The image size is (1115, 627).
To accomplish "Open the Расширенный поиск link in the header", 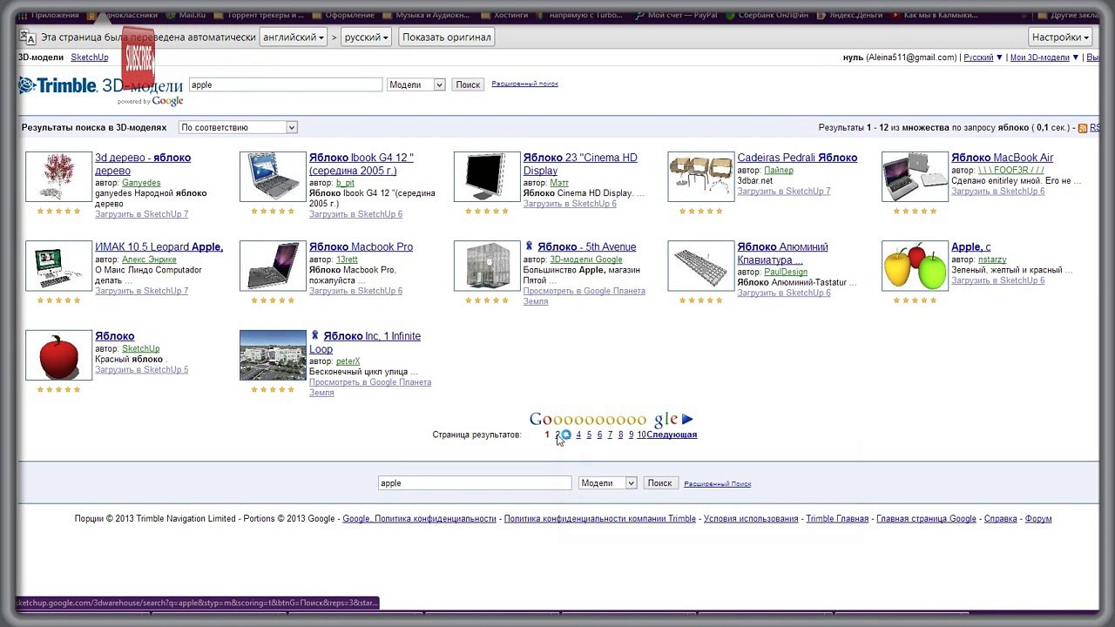I will click(524, 84).
